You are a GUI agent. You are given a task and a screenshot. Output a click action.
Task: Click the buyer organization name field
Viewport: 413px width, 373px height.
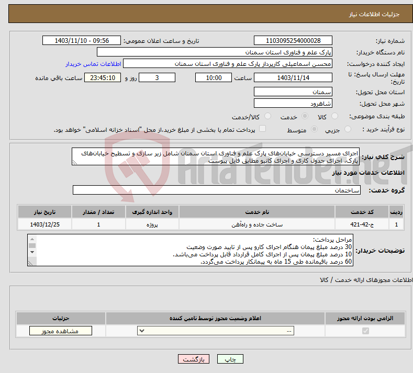coord(215,52)
